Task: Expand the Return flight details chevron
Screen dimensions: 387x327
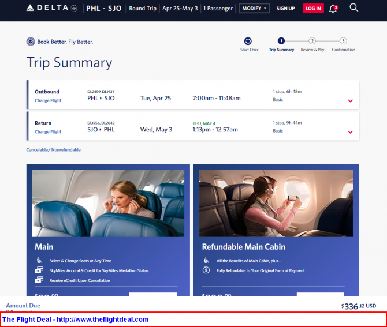Action: coord(350,132)
